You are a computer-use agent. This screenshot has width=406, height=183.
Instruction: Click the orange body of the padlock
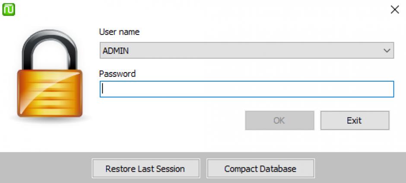[49, 93]
